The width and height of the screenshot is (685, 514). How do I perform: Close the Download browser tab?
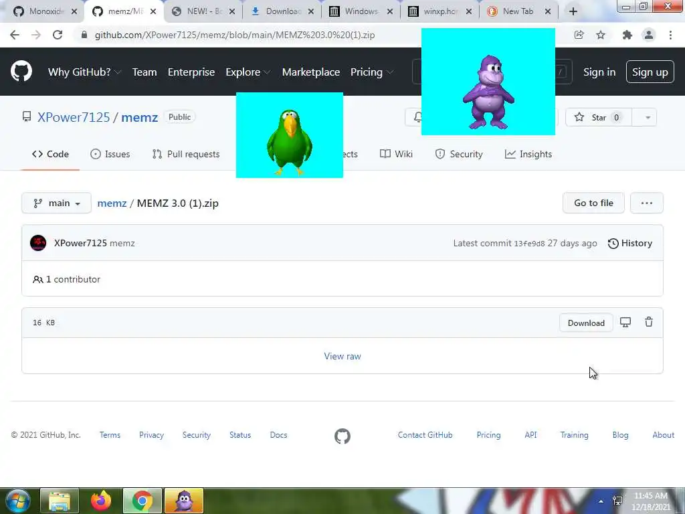pyautogui.click(x=310, y=11)
